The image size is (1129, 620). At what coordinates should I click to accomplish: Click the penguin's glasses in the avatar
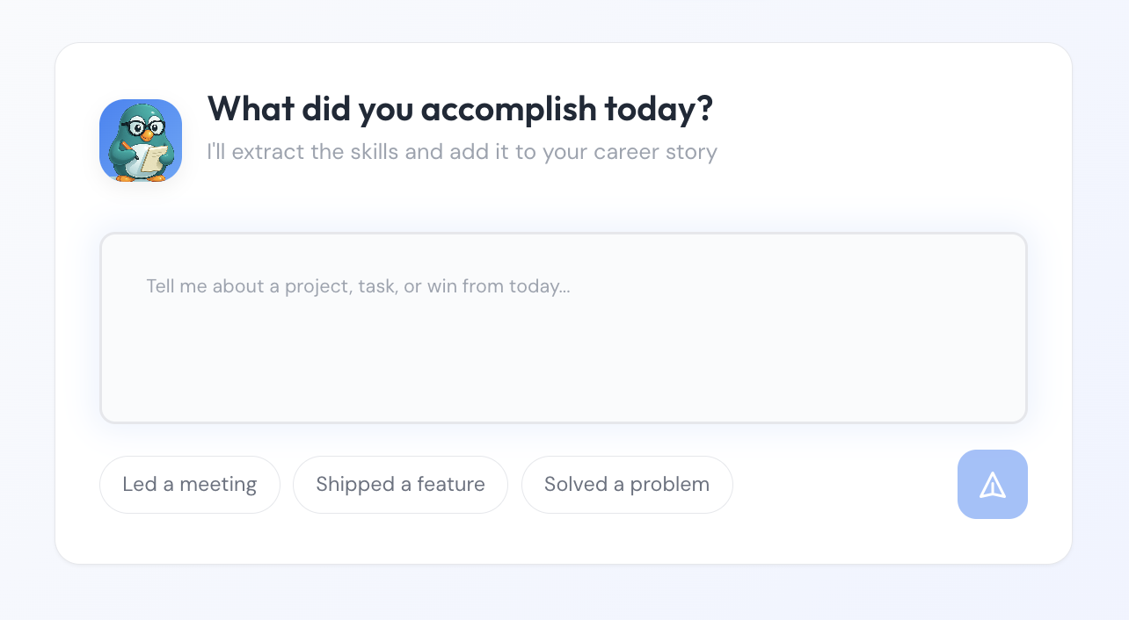pyautogui.click(x=141, y=127)
